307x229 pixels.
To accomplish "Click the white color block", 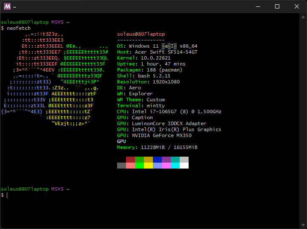I will (x=184, y=166).
